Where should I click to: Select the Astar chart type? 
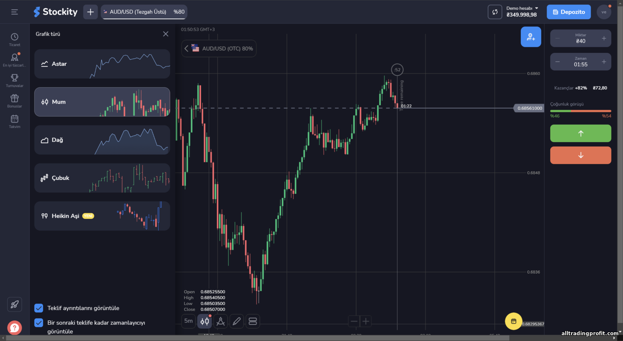coord(102,64)
